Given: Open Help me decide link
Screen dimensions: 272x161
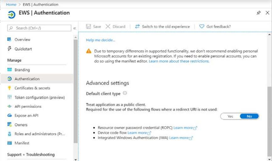Looking at the screenshot, I should [101, 40].
